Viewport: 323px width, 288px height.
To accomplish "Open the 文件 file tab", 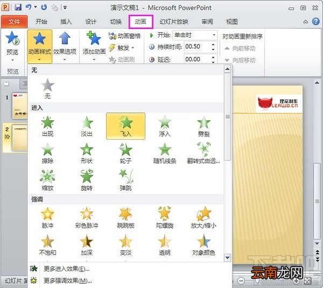I will click(14, 21).
